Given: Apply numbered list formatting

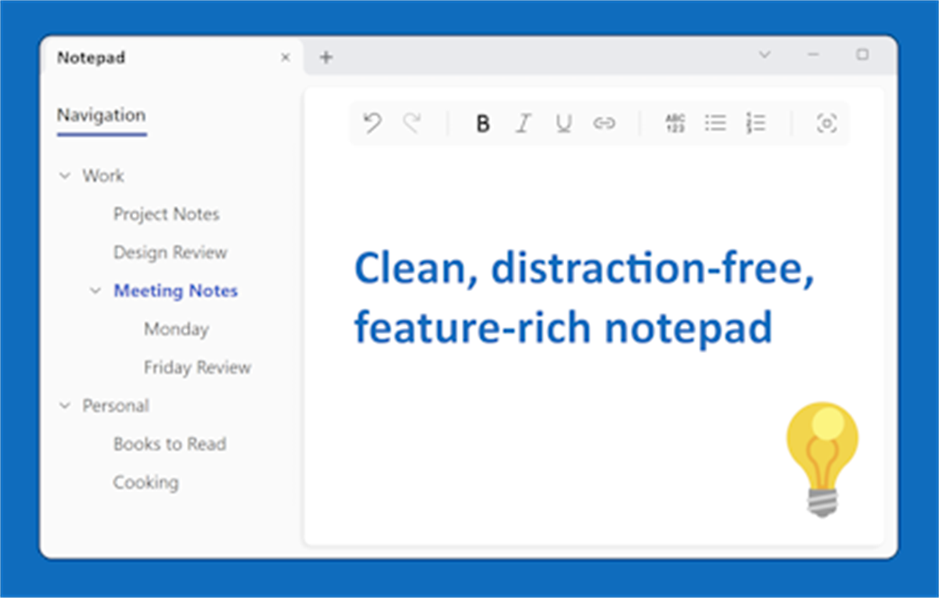Looking at the screenshot, I should [x=756, y=123].
